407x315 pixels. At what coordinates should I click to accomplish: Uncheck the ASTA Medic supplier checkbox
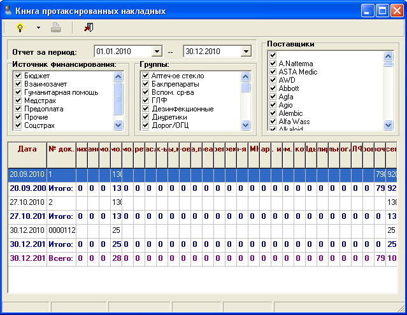[273, 72]
